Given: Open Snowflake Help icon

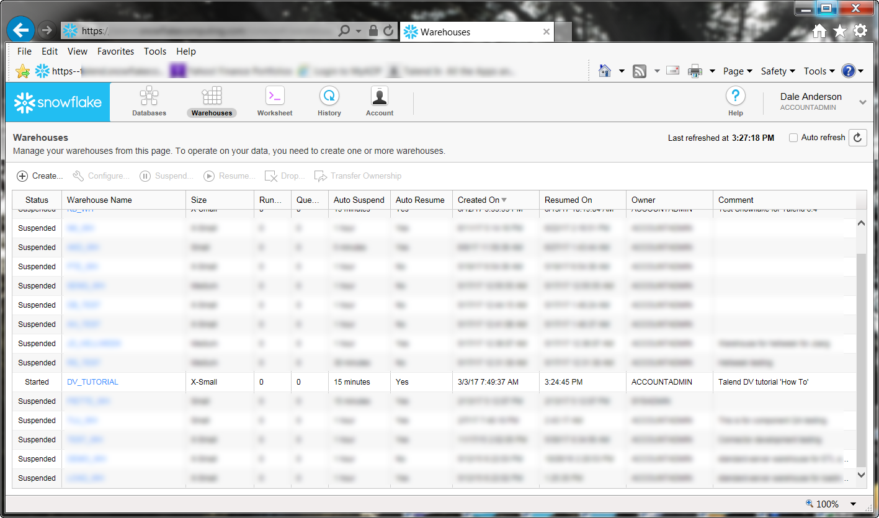Looking at the screenshot, I should pos(735,97).
